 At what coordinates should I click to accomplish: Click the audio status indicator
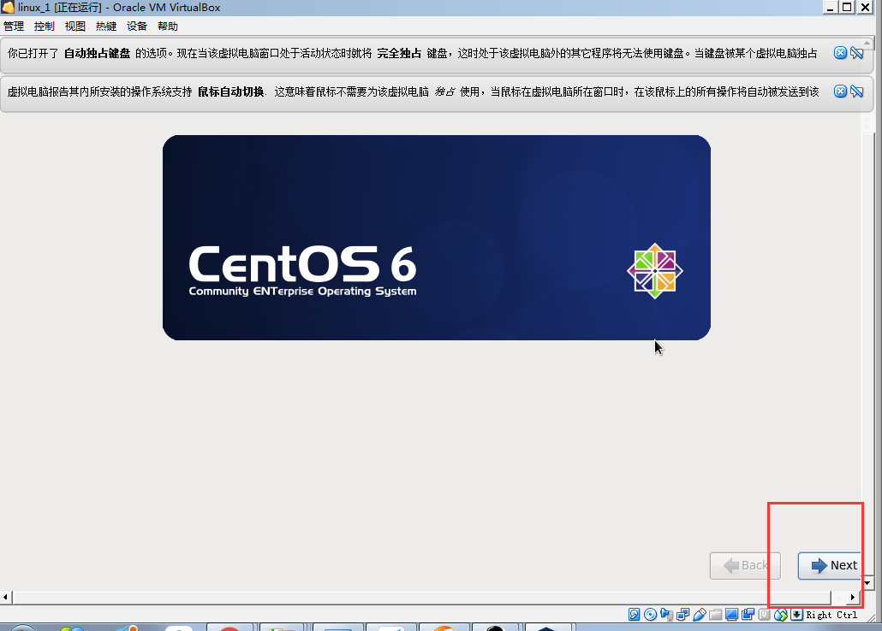pos(666,614)
